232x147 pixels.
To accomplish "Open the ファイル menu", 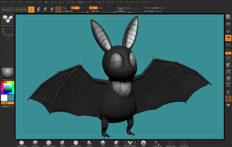I will (54, 2).
